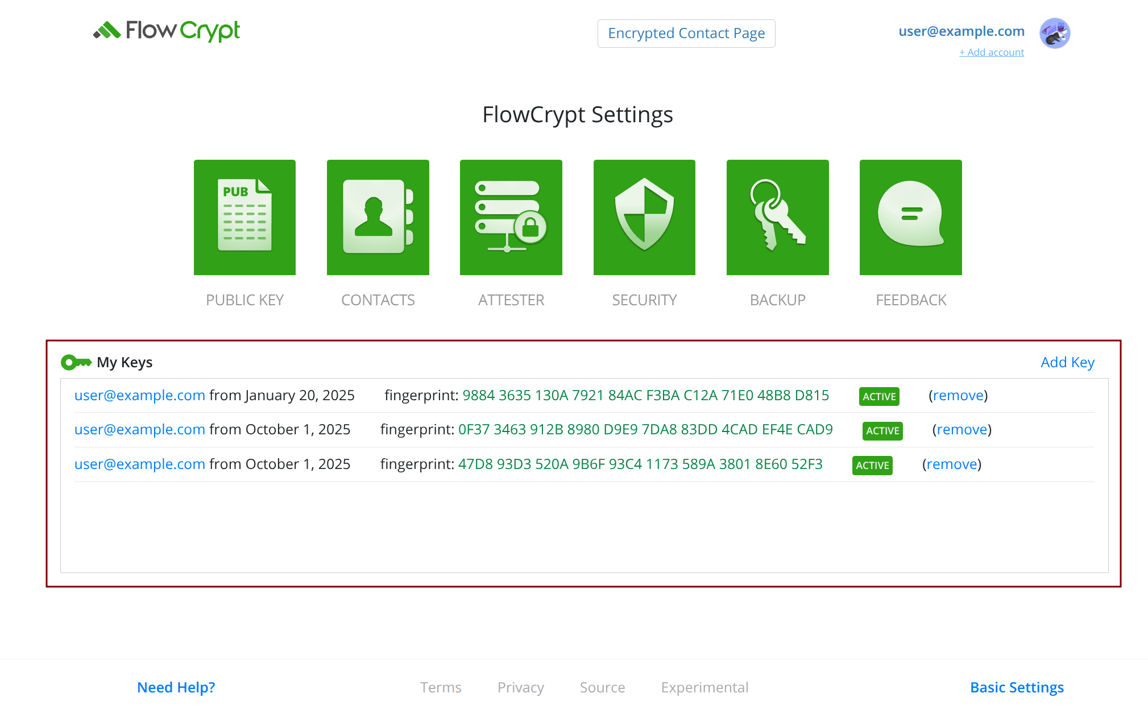Image resolution: width=1148 pixels, height=714 pixels.
Task: Click Add Key link
Action: pos(1067,362)
